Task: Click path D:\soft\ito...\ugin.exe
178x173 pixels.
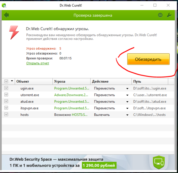Action: coord(150,88)
